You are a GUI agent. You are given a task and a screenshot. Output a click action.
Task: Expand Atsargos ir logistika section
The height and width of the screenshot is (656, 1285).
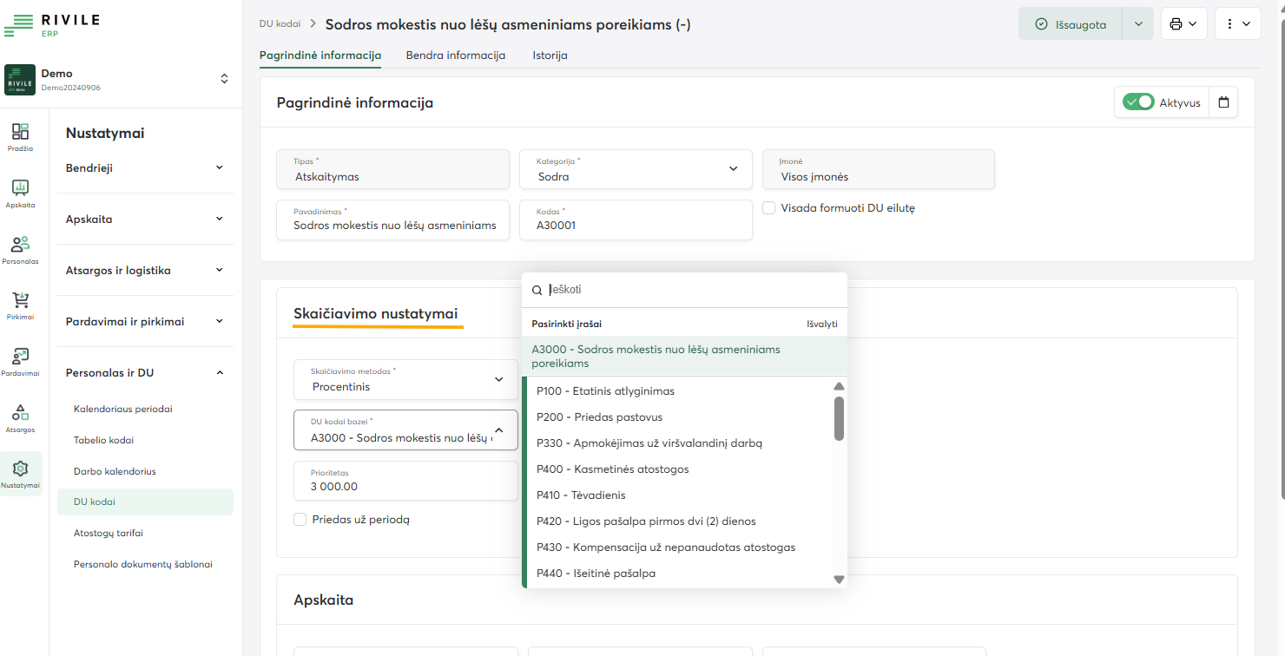[x=145, y=271]
